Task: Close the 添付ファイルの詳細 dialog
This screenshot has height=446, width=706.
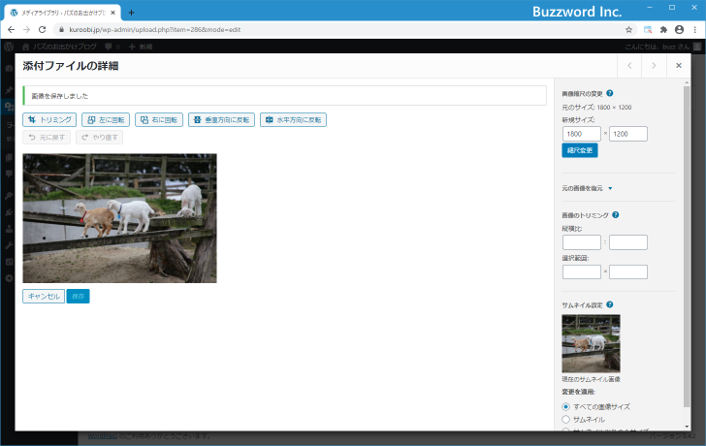Action: (679, 66)
